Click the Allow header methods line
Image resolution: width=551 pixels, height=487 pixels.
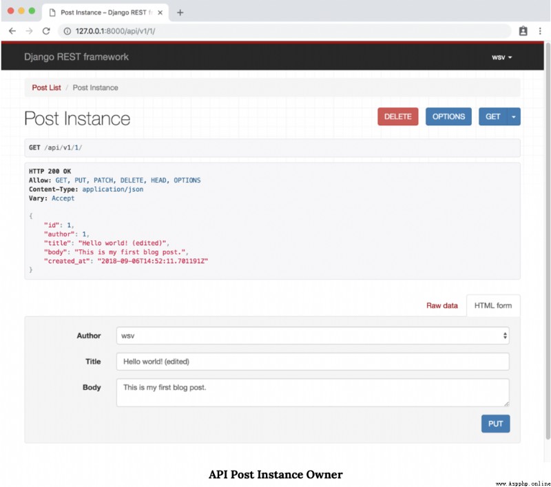(114, 180)
